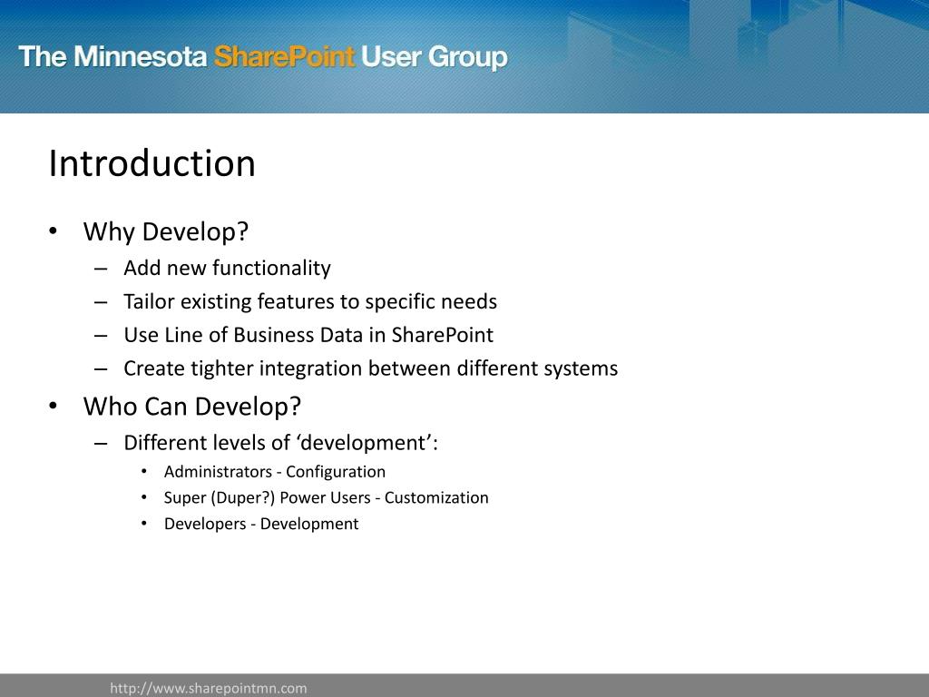Click 'Add new functionality' line
The width and height of the screenshot is (929, 697).
(x=227, y=268)
